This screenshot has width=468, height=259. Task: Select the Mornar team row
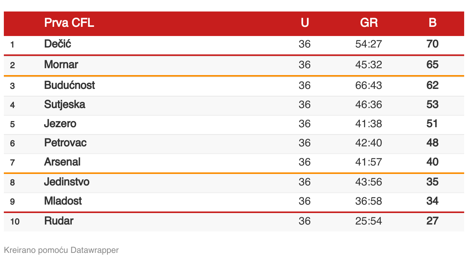[x=234, y=65]
